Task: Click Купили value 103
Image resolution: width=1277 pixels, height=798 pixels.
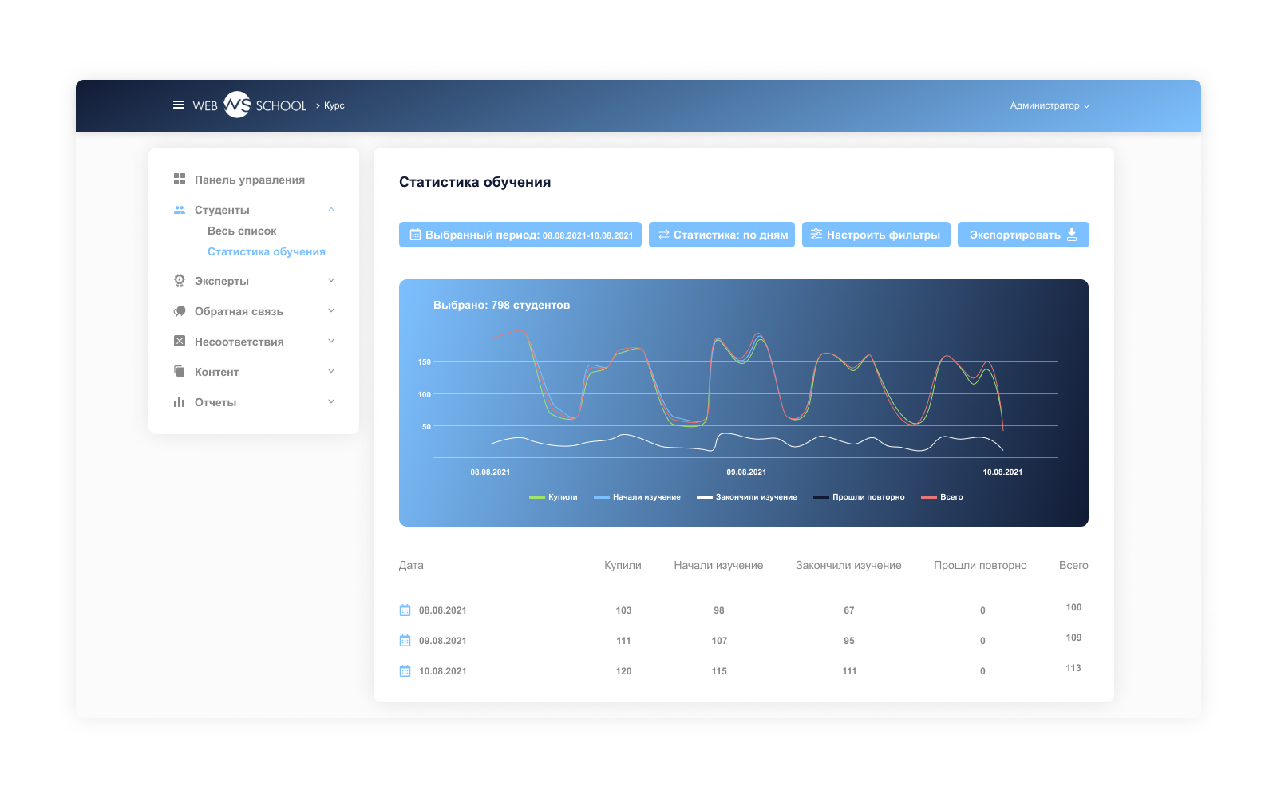Action: [x=623, y=610]
